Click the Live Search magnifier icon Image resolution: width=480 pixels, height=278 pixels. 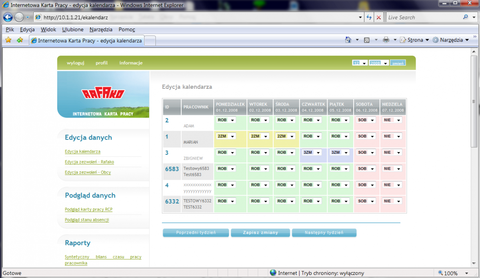465,17
